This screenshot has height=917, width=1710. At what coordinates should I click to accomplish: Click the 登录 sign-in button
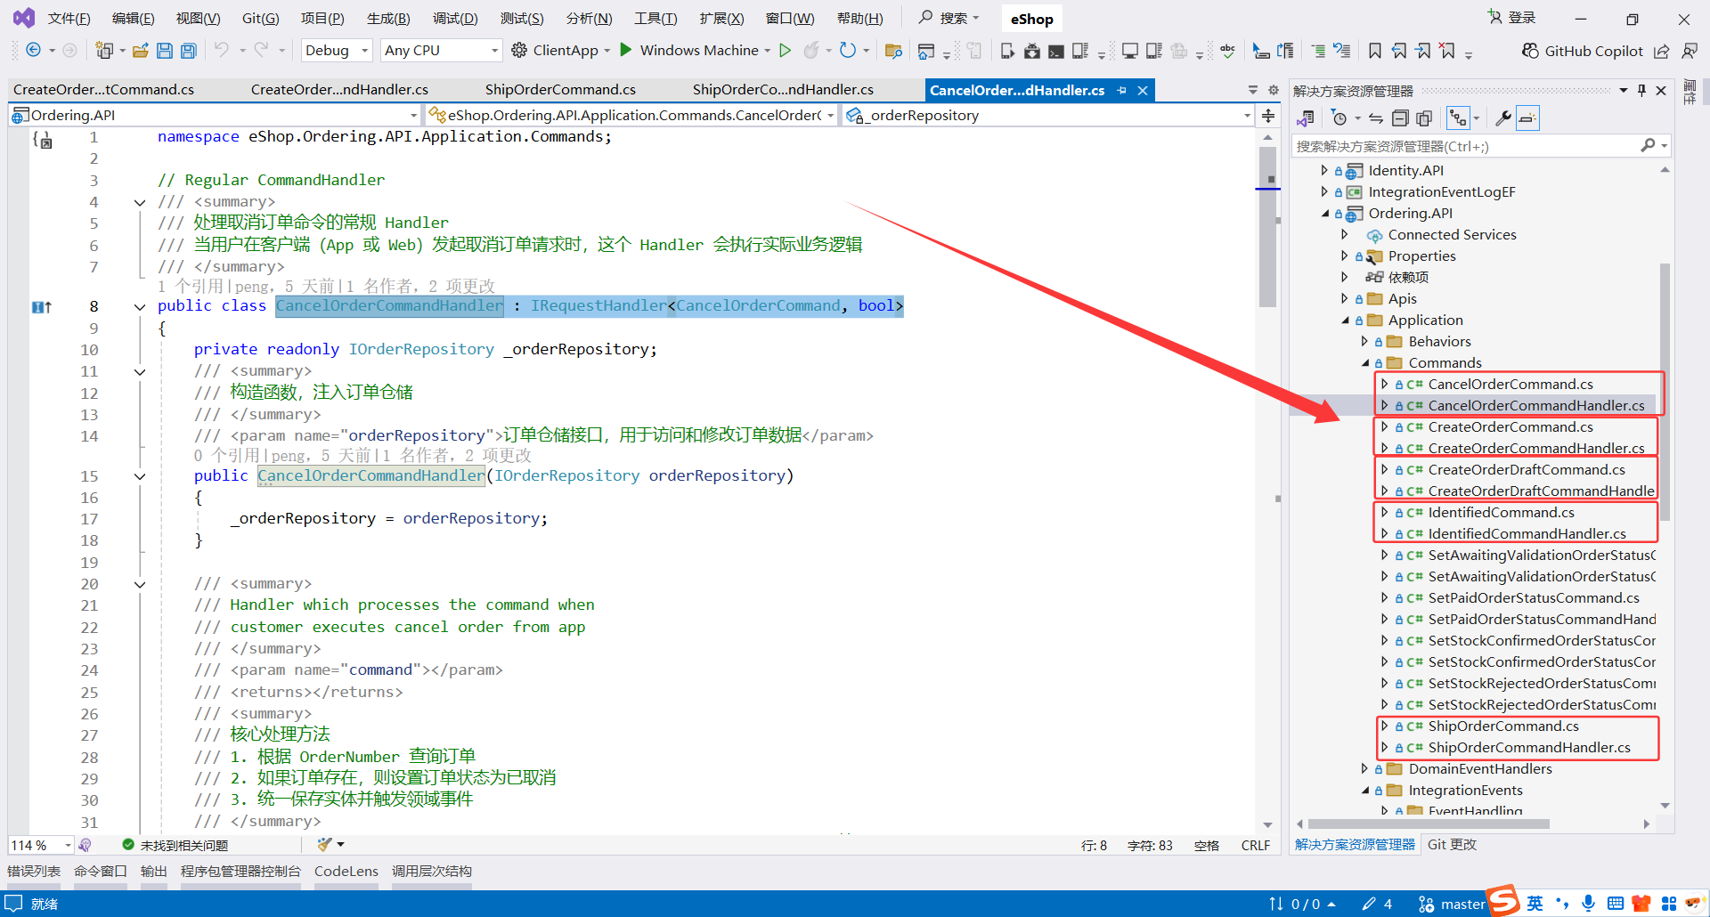(x=1512, y=18)
